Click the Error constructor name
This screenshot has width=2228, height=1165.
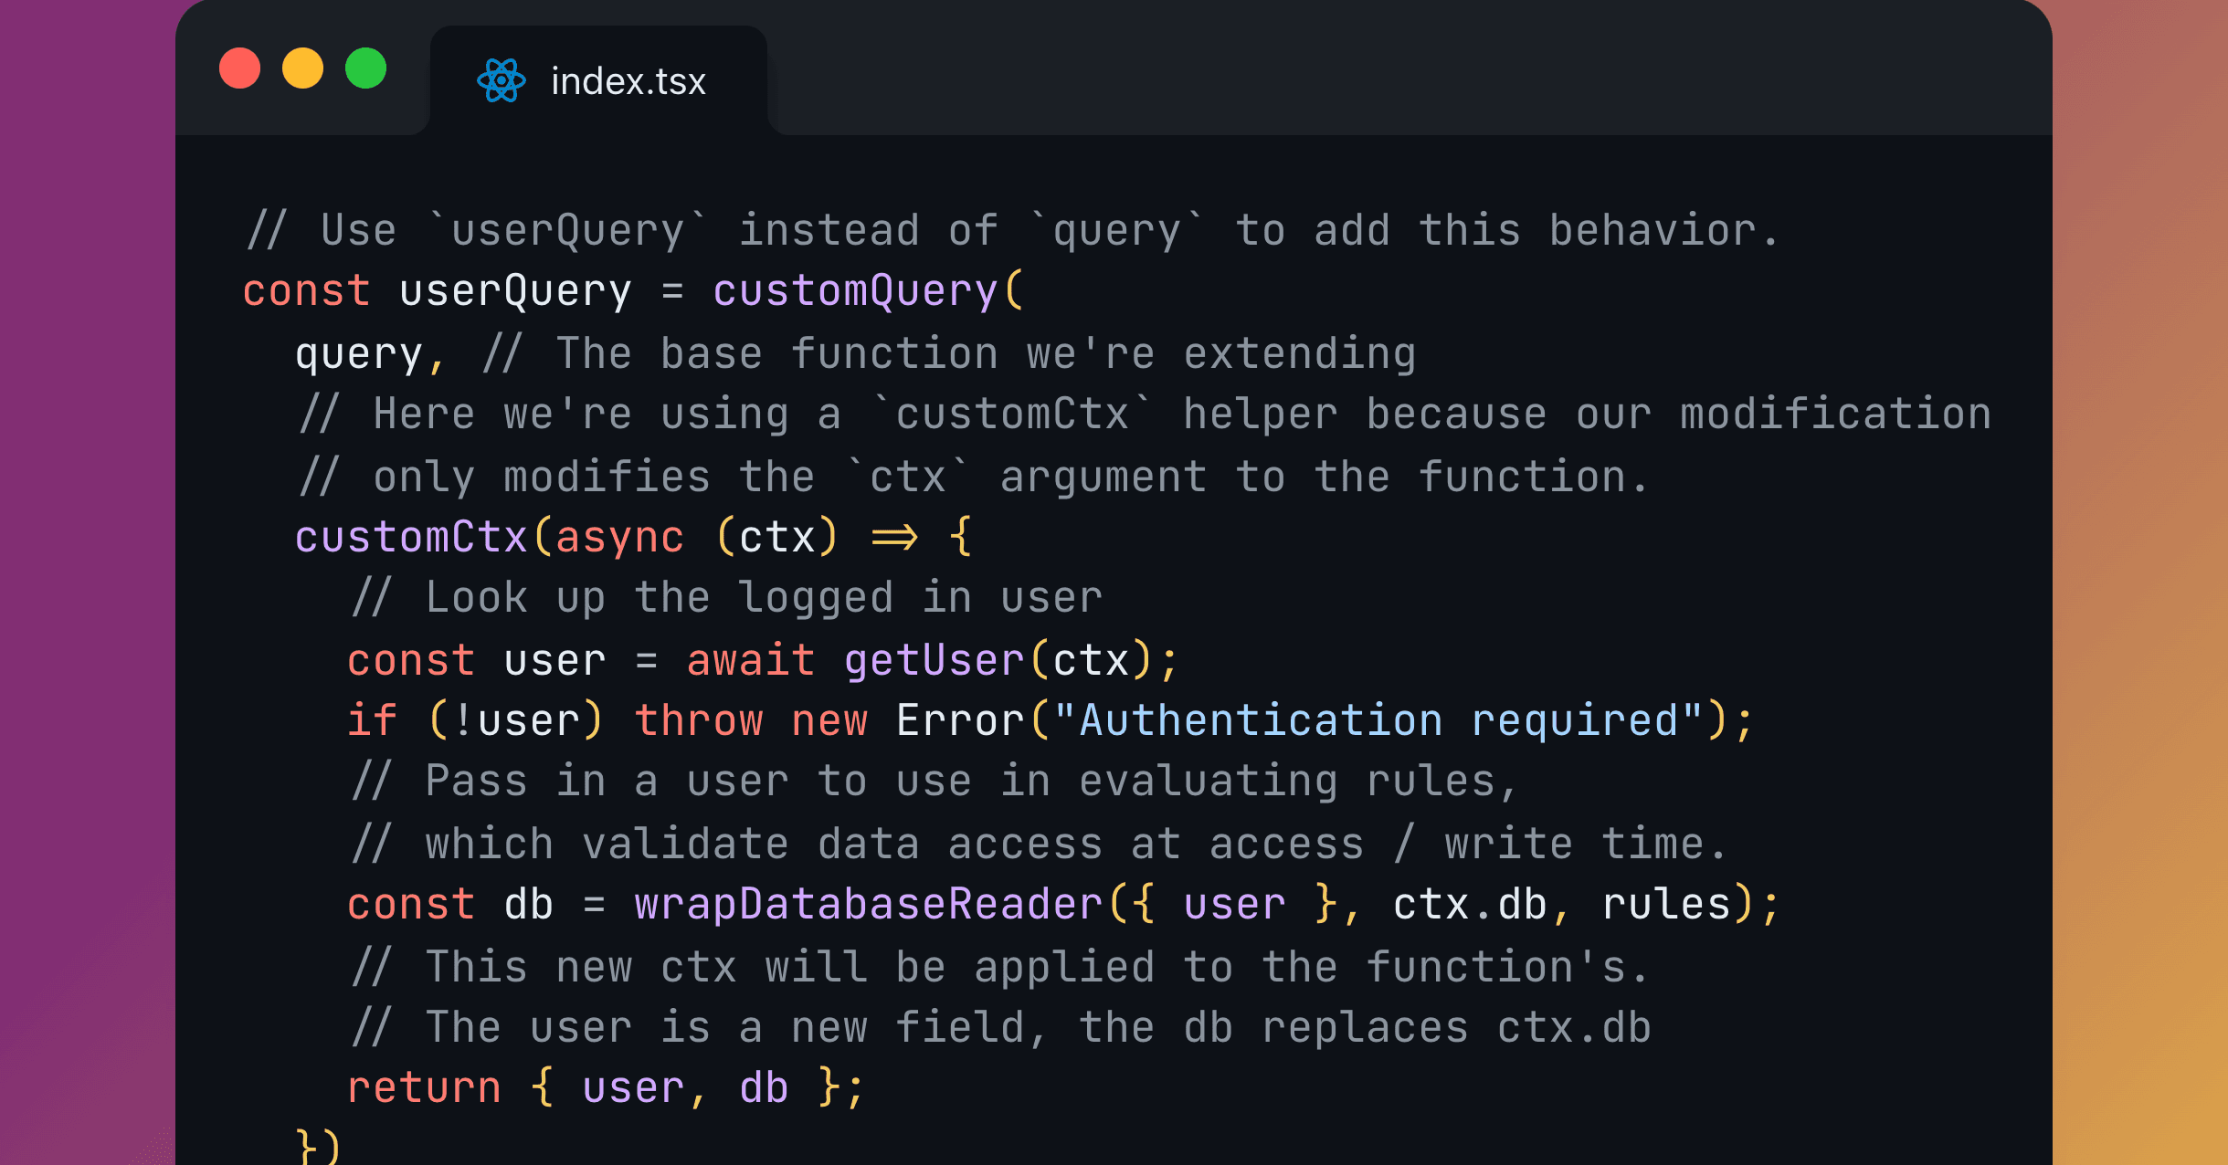pos(960,721)
